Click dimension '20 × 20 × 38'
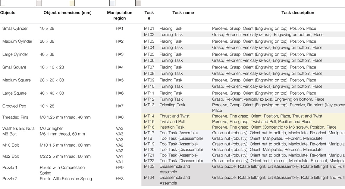The width and height of the screenshot is (345, 189). 52,80
